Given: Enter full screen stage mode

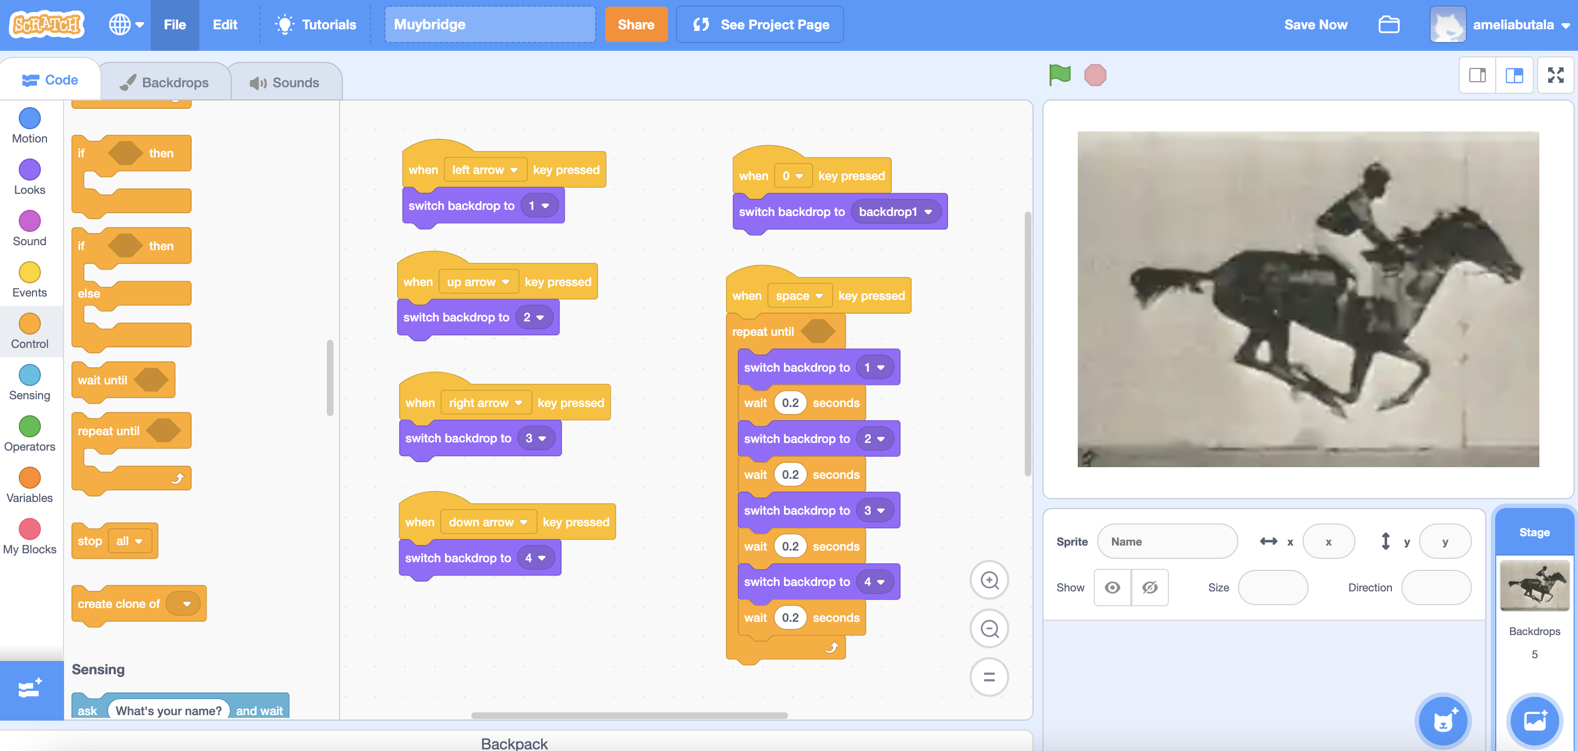Looking at the screenshot, I should pyautogui.click(x=1555, y=75).
